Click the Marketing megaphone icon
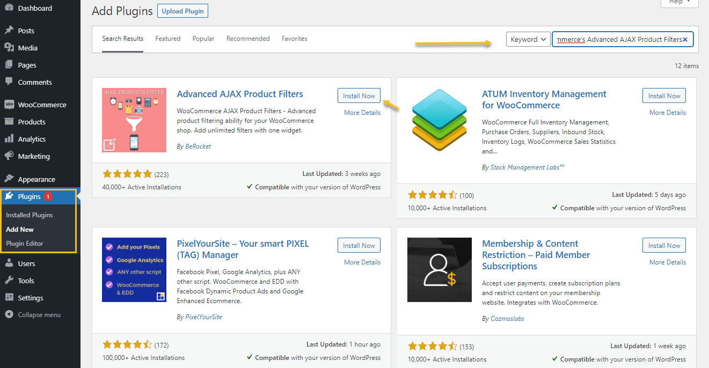709x368 pixels. point(9,156)
